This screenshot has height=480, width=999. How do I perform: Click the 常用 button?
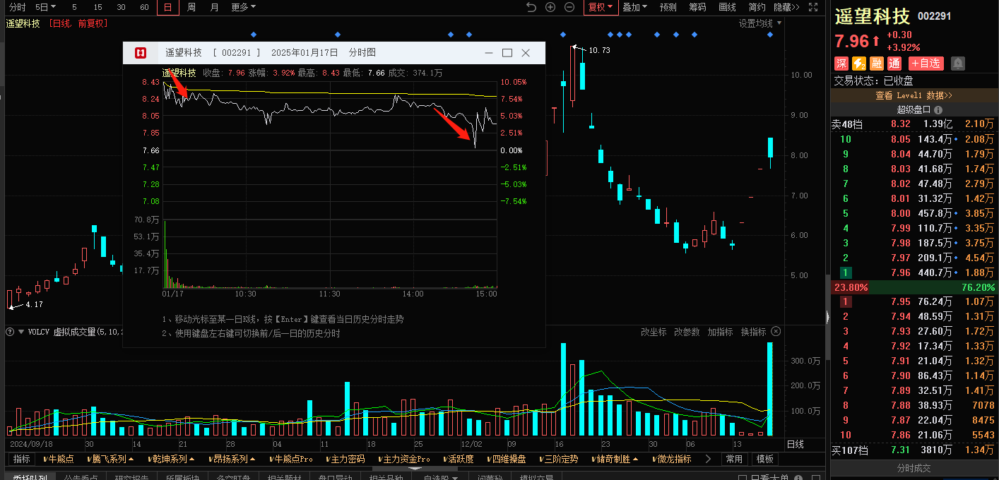pyautogui.click(x=734, y=459)
